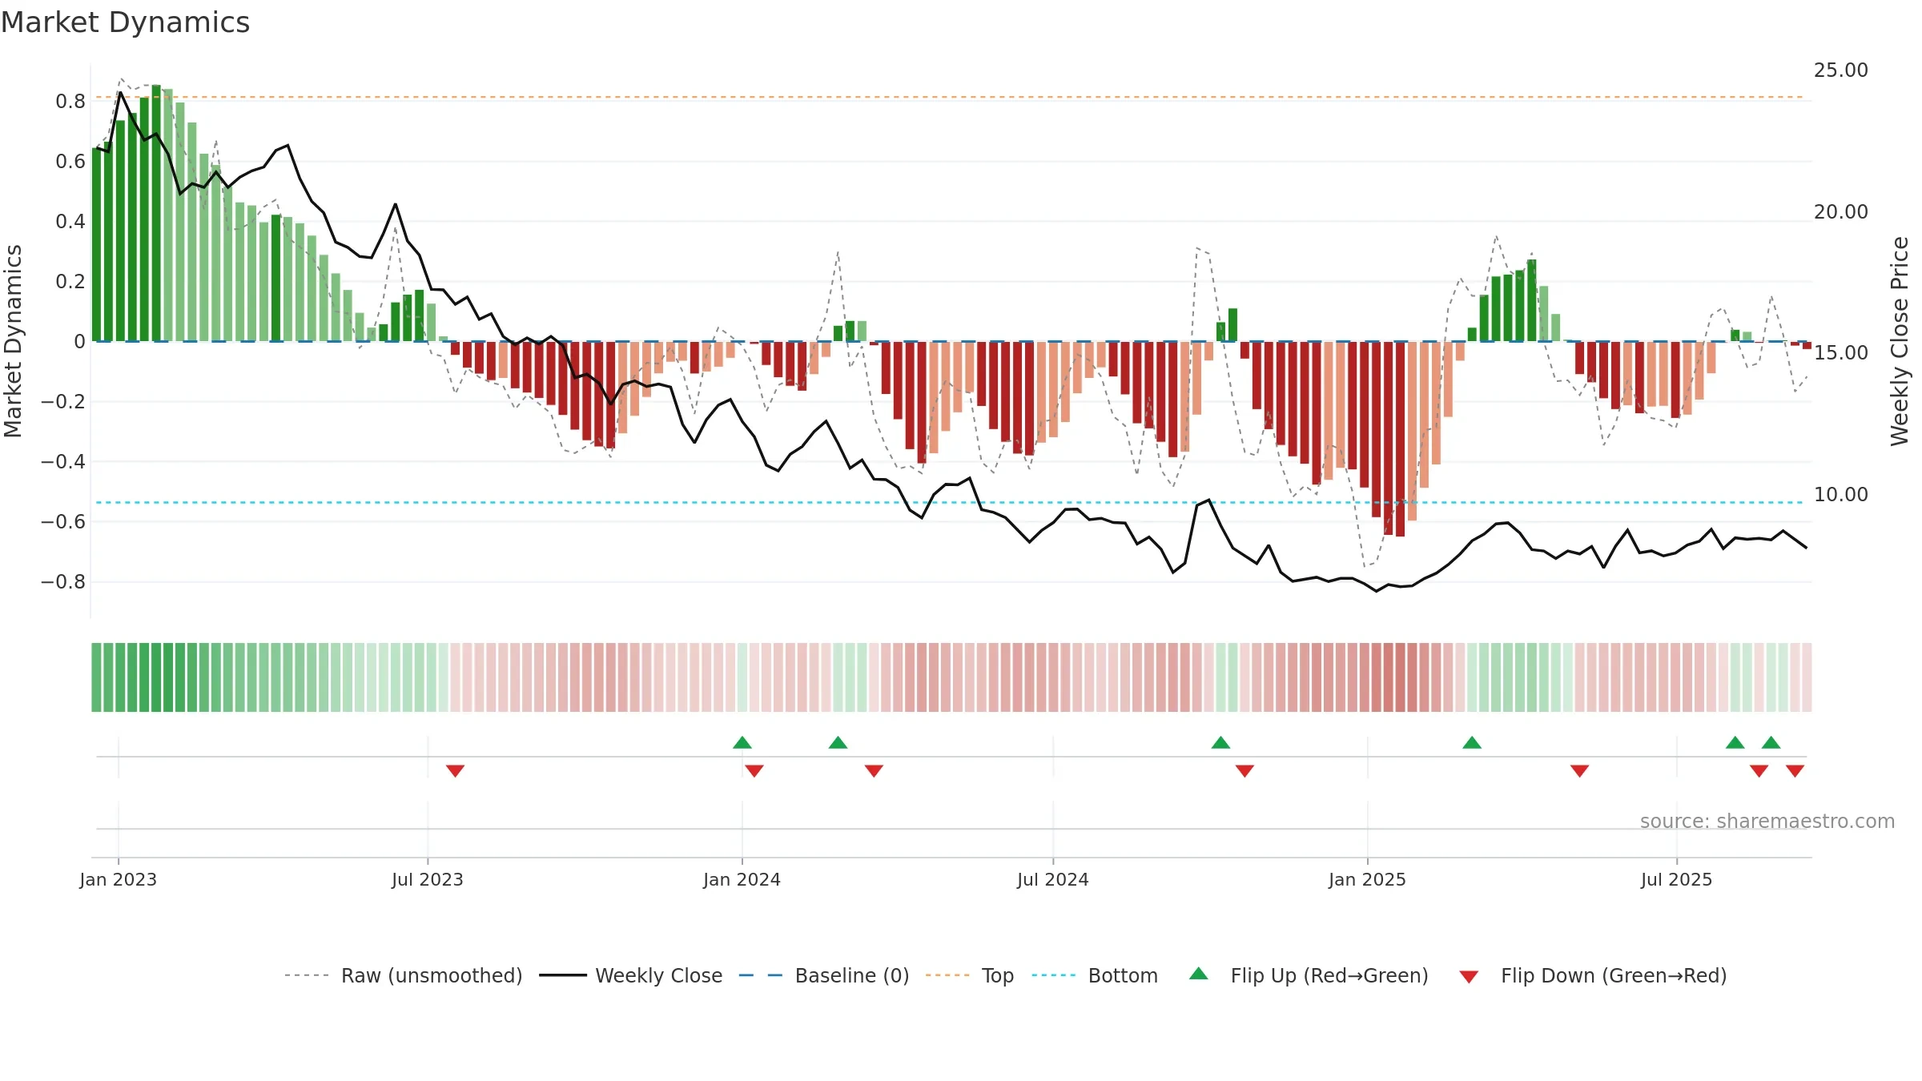Click the flip-up marker at Jan 2024
This screenshot has width=1922, height=1081.
click(x=742, y=742)
